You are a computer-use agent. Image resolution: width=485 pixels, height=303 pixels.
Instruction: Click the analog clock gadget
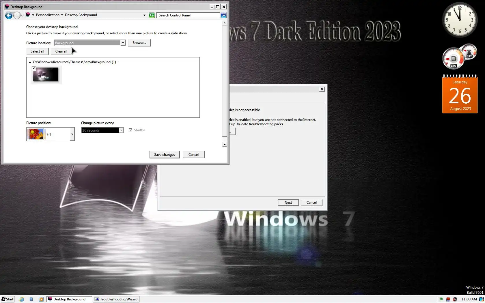tap(460, 20)
